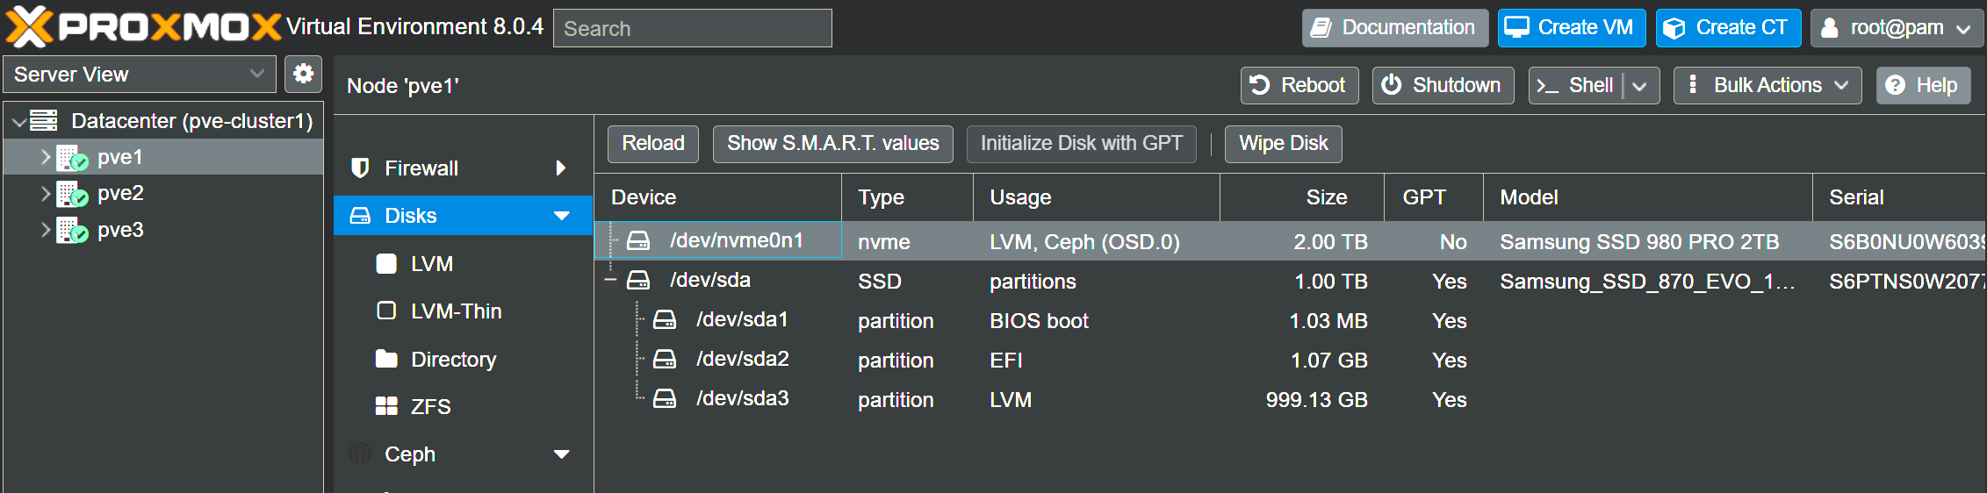Select the LVM menu item
Image resolution: width=1987 pixels, height=493 pixels.
(464, 264)
